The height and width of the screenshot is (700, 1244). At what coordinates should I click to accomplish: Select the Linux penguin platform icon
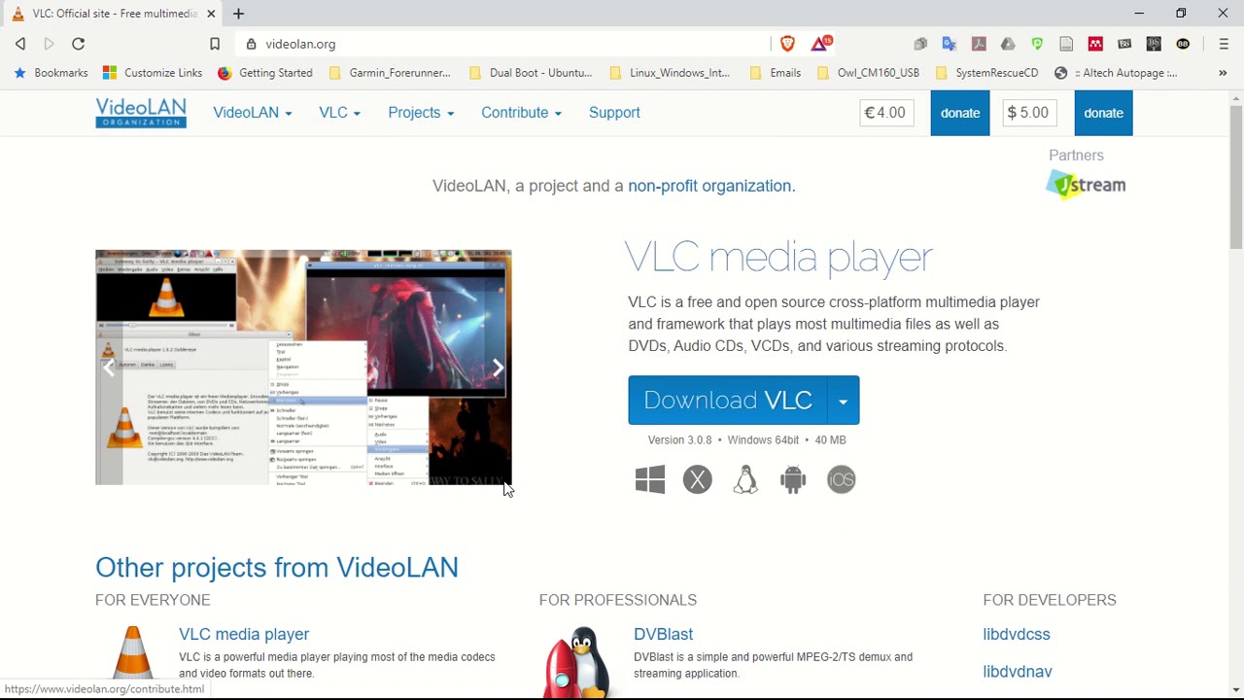pos(745,479)
